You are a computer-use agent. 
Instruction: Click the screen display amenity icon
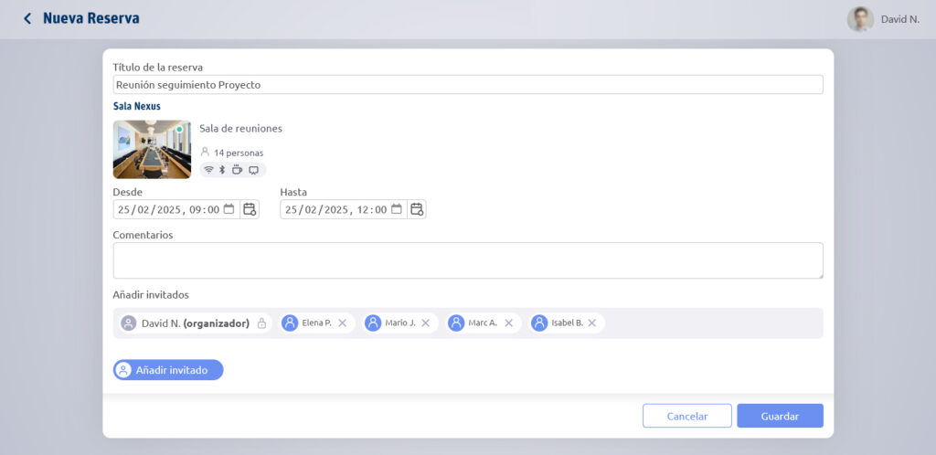(254, 170)
